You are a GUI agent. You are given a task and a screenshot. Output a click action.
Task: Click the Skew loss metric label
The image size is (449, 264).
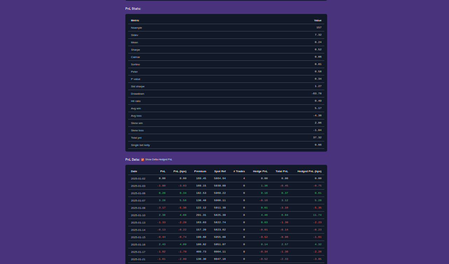pyautogui.click(x=137, y=130)
